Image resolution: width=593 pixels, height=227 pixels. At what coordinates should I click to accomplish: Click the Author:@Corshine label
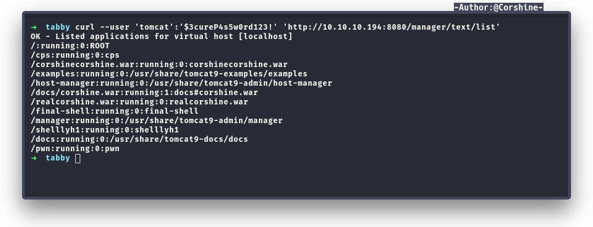498,8
